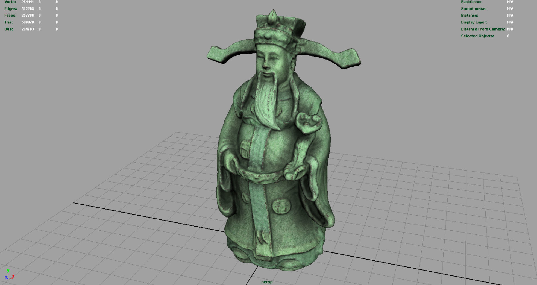This screenshot has width=537, height=285.
Task: Click the Faces count label
Action: point(10,16)
